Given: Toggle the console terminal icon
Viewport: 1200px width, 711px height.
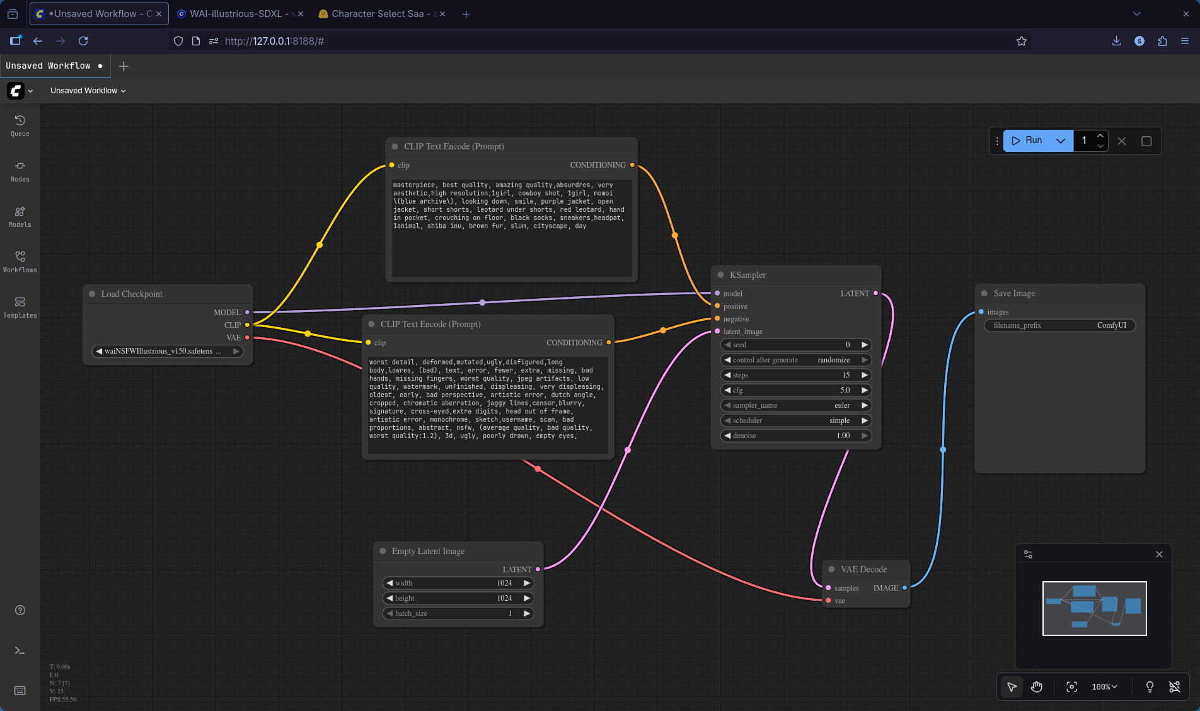Looking at the screenshot, I should (20, 650).
